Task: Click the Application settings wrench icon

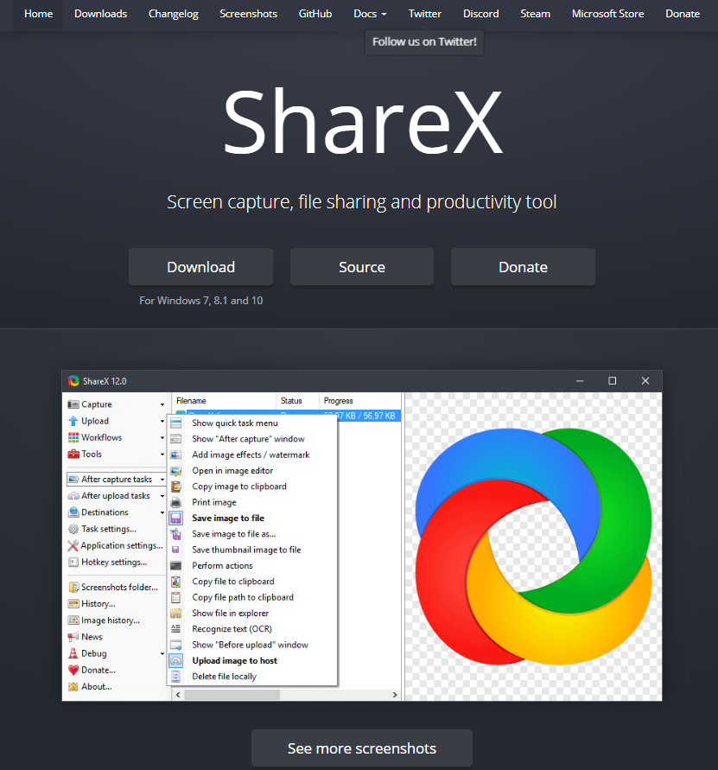Action: (73, 545)
